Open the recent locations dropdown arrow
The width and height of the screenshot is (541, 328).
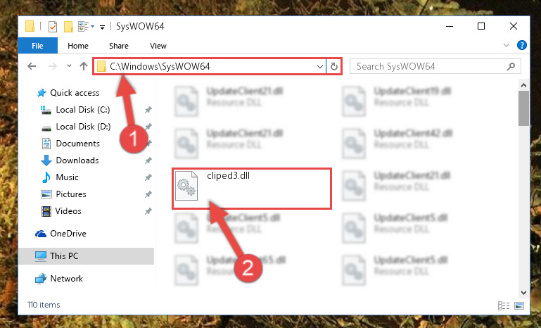pos(69,66)
